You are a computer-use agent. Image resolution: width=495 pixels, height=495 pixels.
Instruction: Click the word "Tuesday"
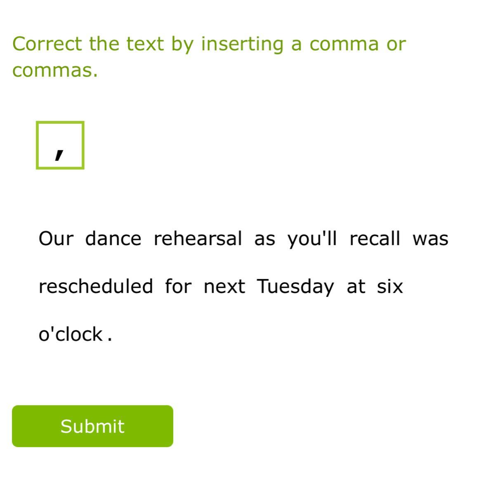295,286
